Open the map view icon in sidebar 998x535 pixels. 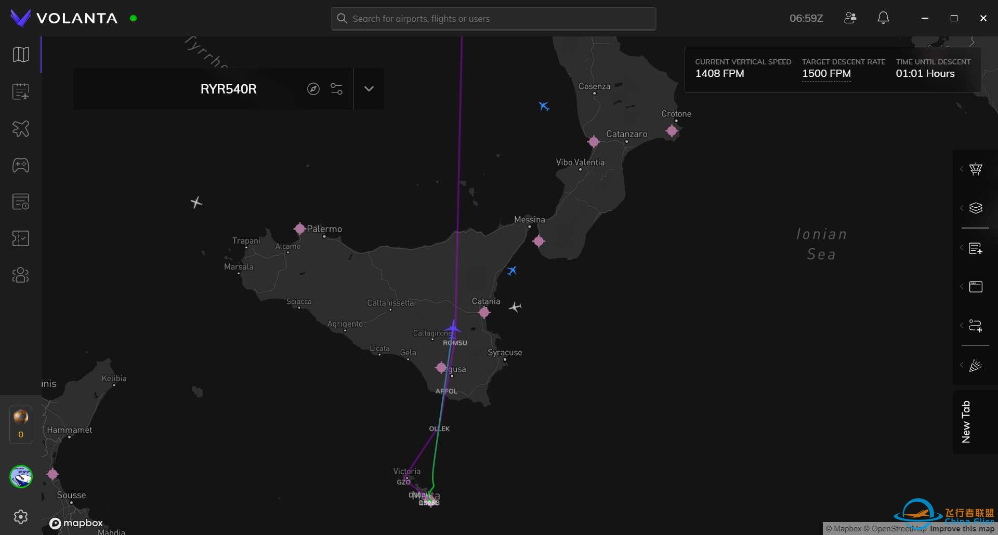click(21, 55)
